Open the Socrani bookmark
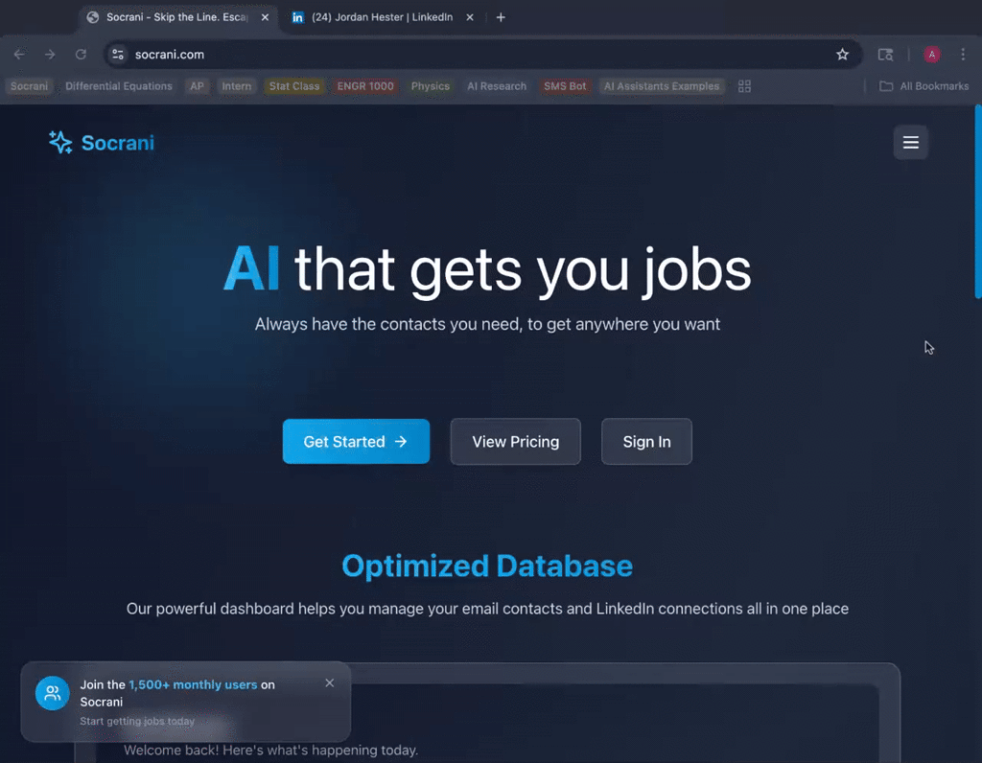 click(29, 86)
